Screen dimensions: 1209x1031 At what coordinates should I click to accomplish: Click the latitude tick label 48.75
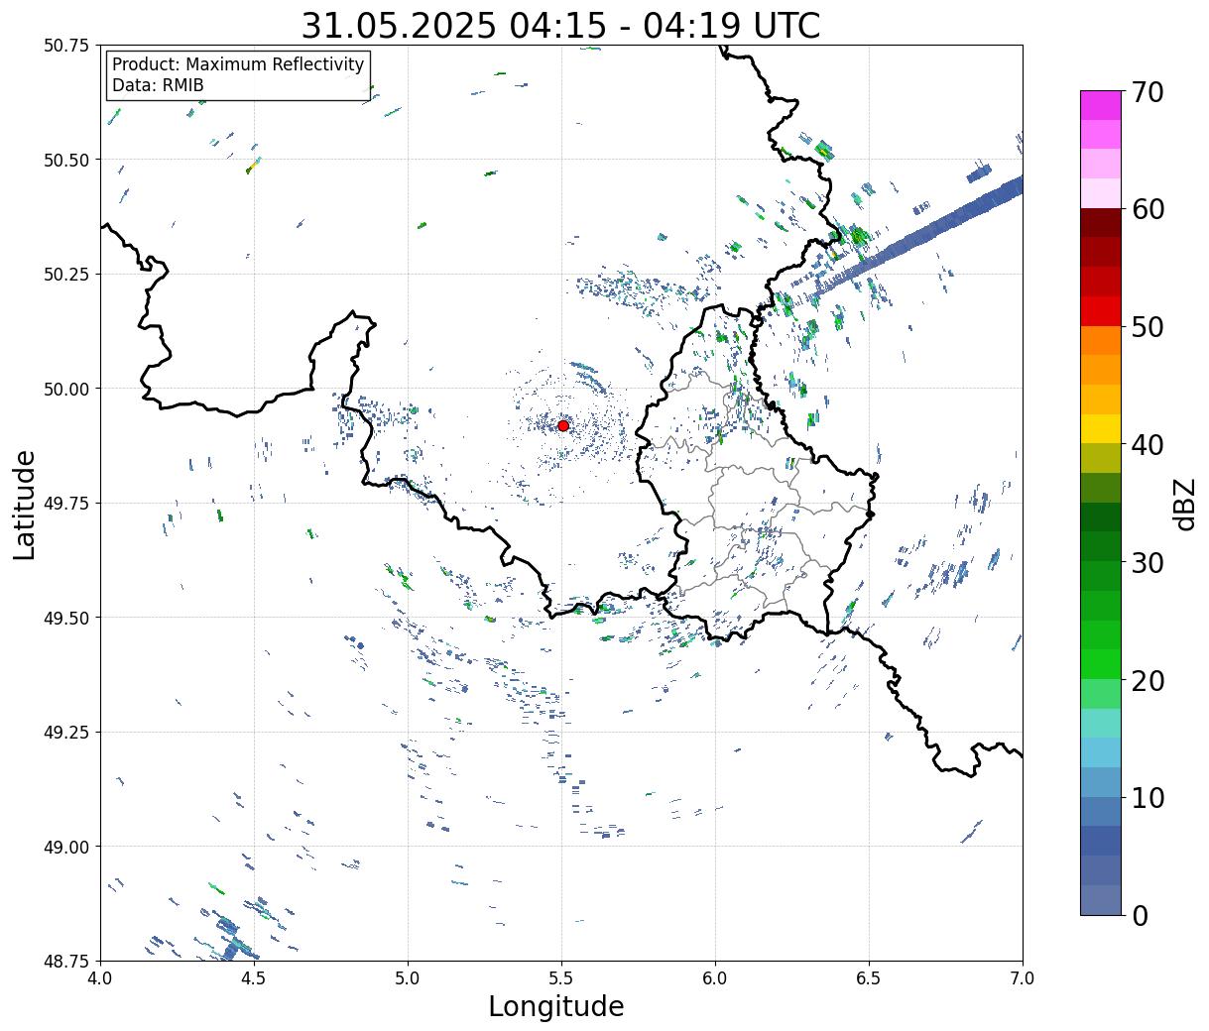(x=66, y=961)
